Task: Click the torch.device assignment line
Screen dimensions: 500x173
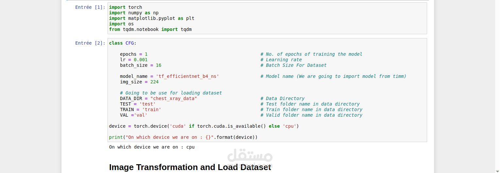Action: click(x=204, y=126)
